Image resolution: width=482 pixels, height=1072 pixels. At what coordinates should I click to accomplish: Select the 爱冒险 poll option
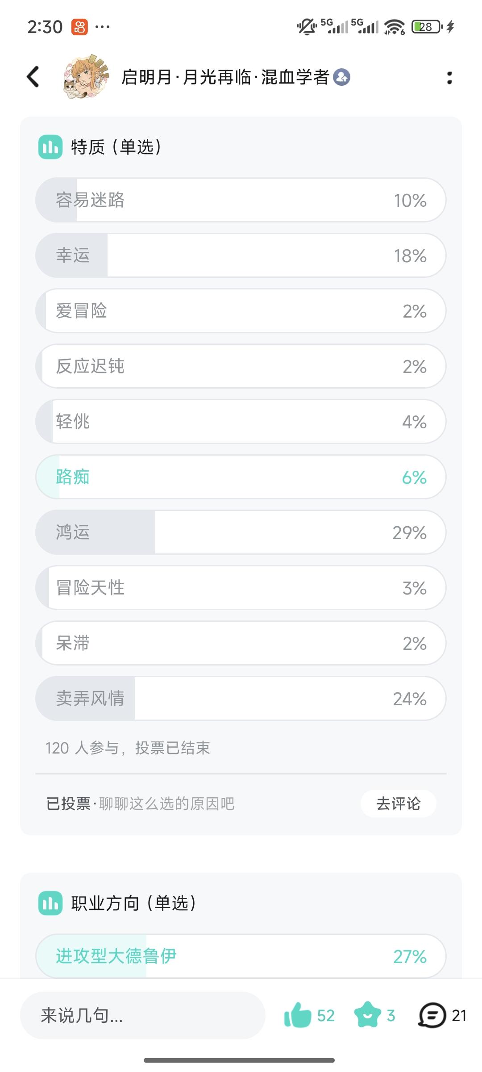tap(241, 311)
